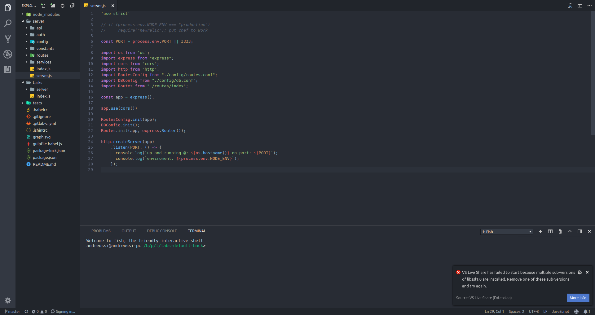Open .gitlab-ci.yml file
The height and width of the screenshot is (315, 595).
[x=48, y=123]
